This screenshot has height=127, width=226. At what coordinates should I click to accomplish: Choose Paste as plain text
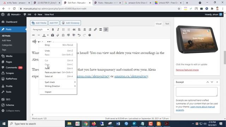[58, 72]
